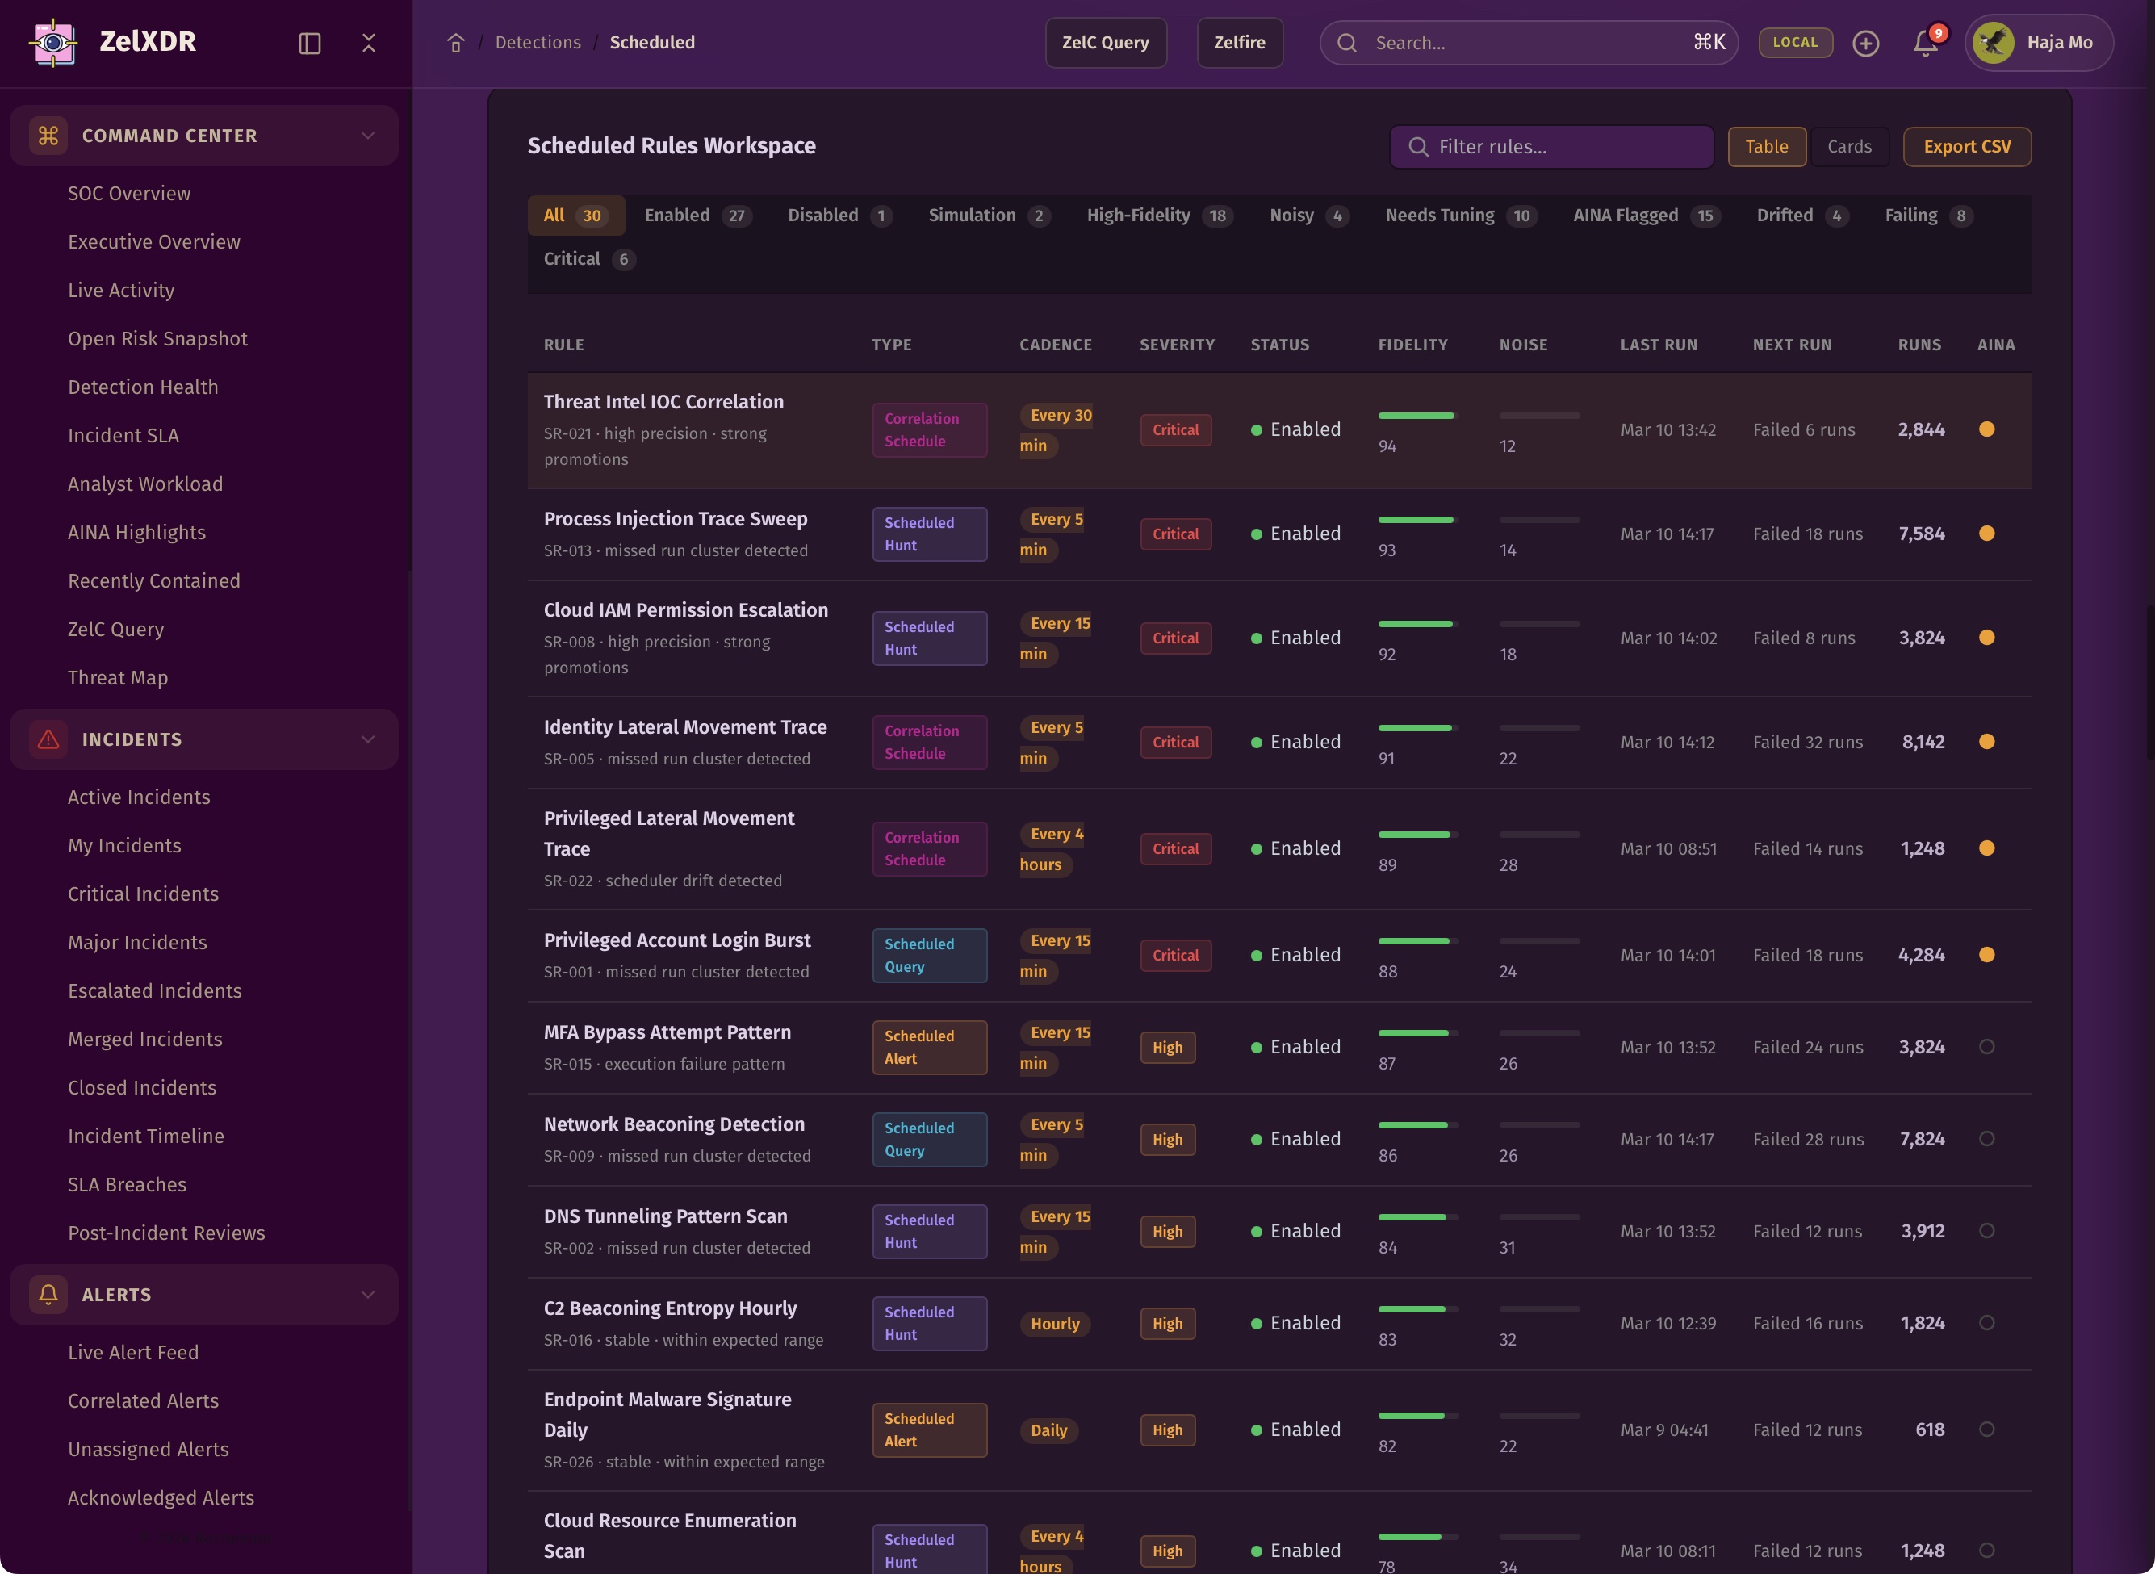Click the Command Center command-key icon
2155x1574 pixels.
tap(48, 136)
